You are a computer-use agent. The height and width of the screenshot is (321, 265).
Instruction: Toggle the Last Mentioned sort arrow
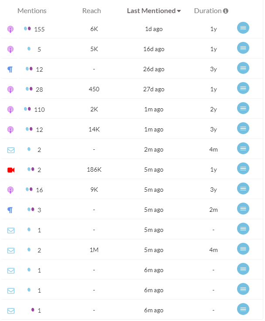point(179,11)
